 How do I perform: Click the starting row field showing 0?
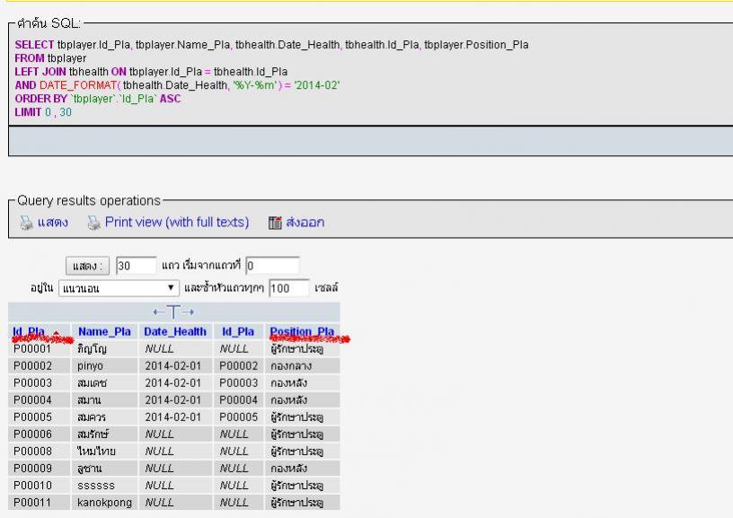272,266
